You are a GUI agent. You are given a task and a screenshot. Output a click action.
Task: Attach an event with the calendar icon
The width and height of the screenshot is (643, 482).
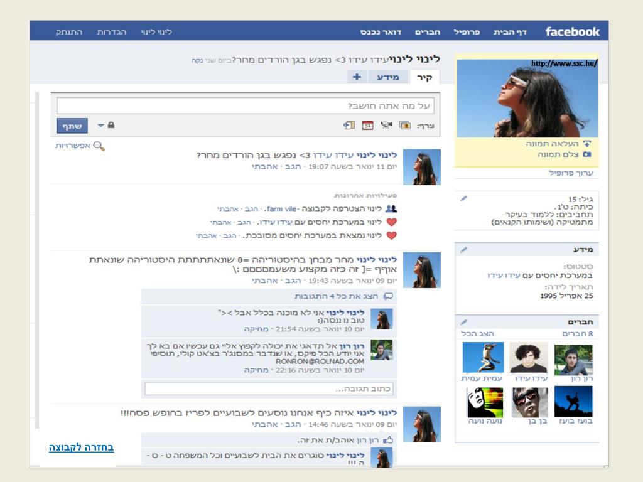[368, 126]
